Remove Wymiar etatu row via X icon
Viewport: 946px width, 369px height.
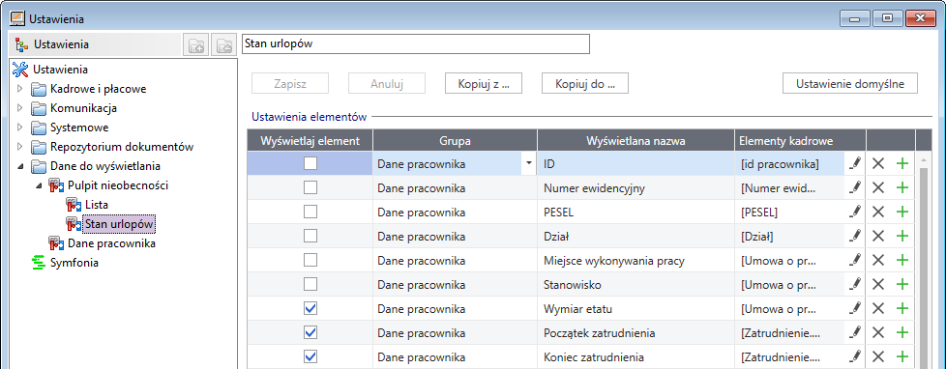[x=878, y=308]
